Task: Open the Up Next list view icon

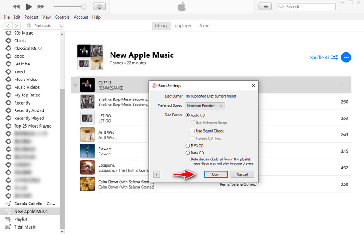Action: 265,7
